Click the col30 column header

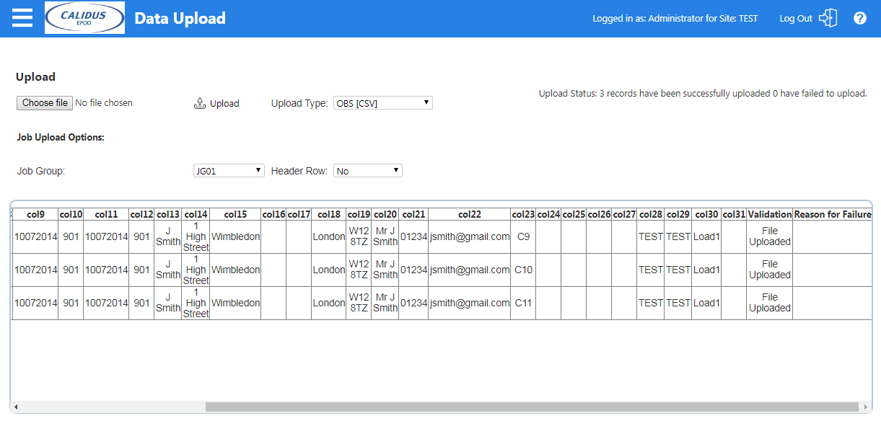(706, 214)
